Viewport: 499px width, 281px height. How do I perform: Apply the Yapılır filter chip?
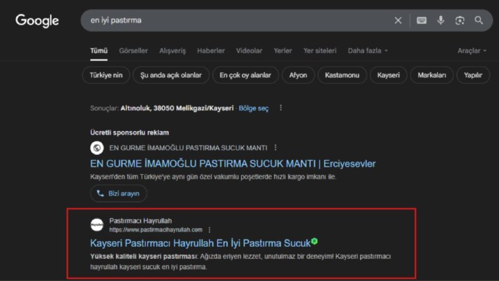point(473,75)
